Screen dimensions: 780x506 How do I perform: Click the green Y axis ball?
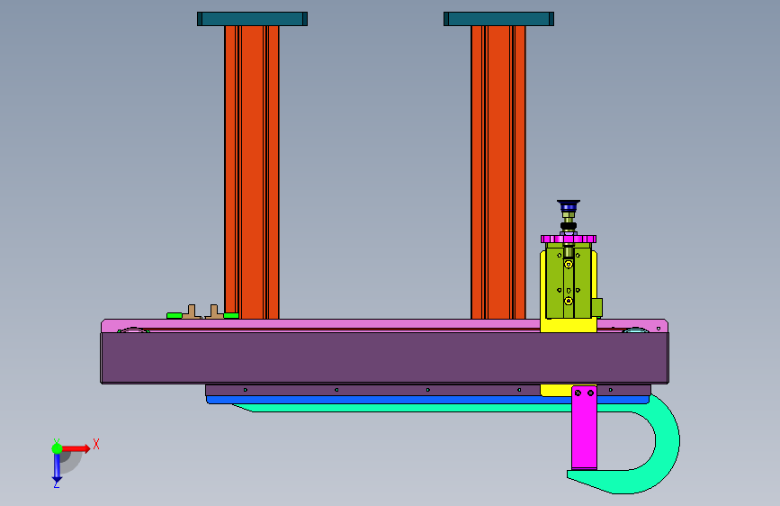(57, 448)
